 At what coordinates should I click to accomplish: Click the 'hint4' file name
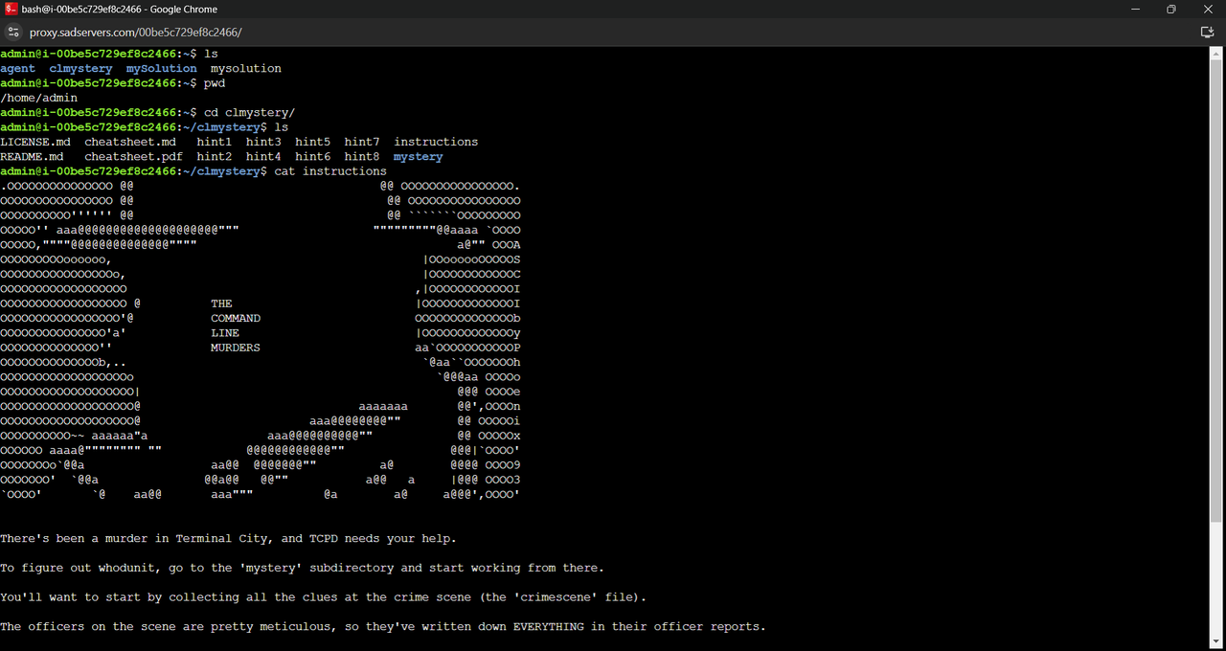(263, 156)
